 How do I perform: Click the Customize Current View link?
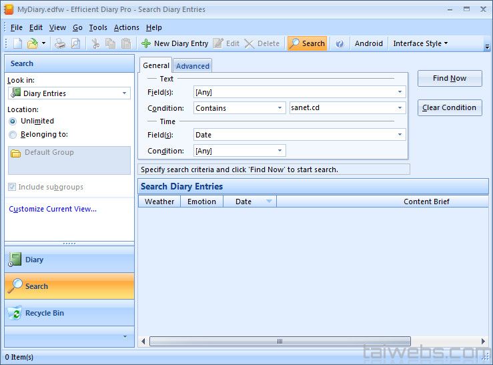coord(53,209)
